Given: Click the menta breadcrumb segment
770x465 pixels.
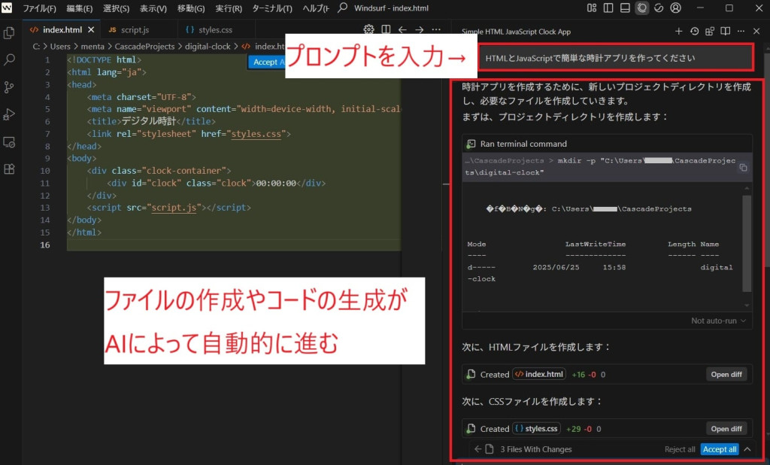Looking at the screenshot, I should (x=92, y=46).
